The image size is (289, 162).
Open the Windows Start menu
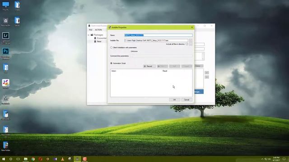coord(3,159)
